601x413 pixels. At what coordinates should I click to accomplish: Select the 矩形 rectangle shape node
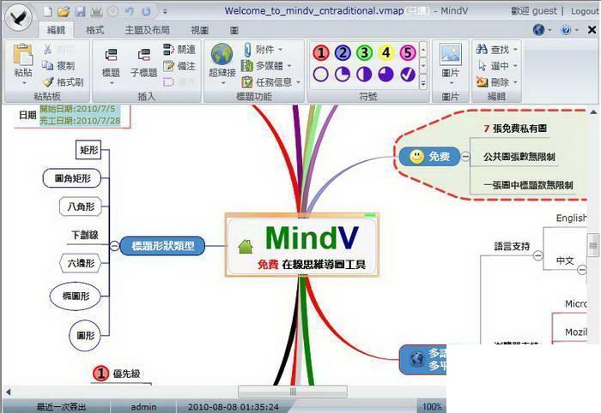[x=88, y=150]
